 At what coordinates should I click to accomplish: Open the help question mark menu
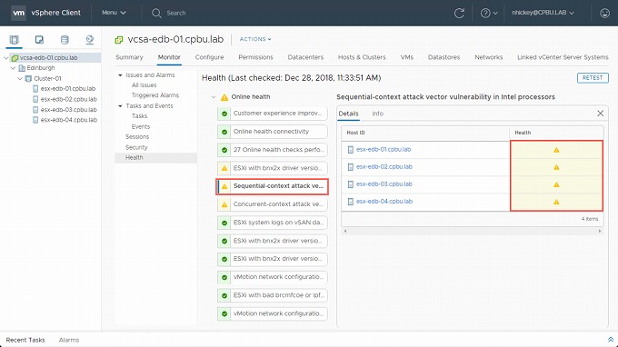(x=489, y=13)
